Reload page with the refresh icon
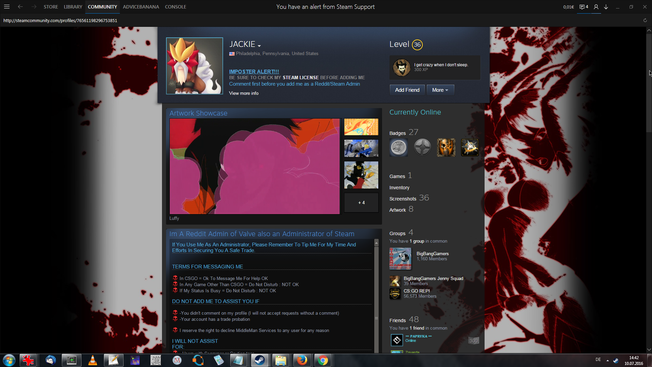This screenshot has width=652, height=367. click(645, 20)
